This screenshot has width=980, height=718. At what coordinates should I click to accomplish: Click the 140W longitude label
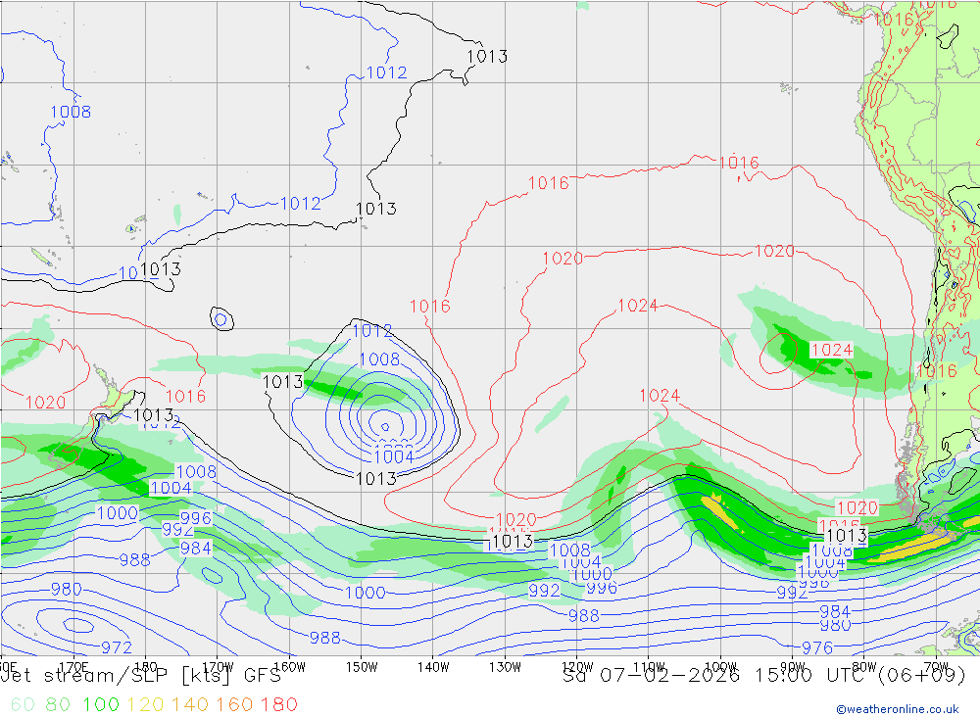[x=433, y=667]
